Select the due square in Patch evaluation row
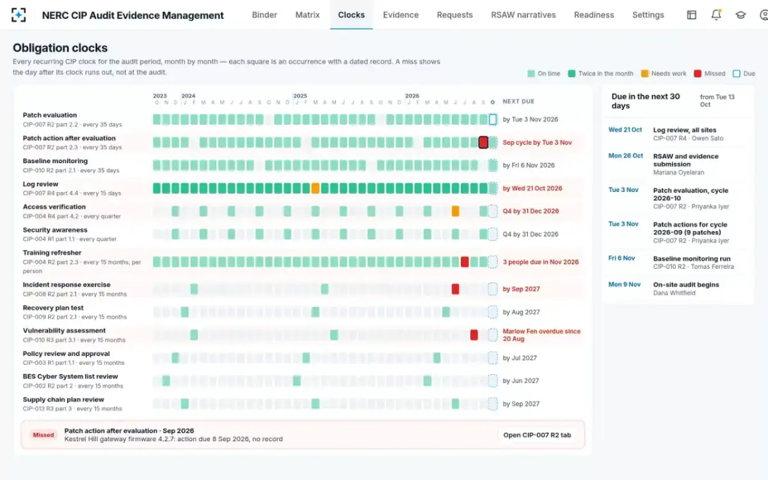The width and height of the screenshot is (768, 480). pyautogui.click(x=493, y=120)
